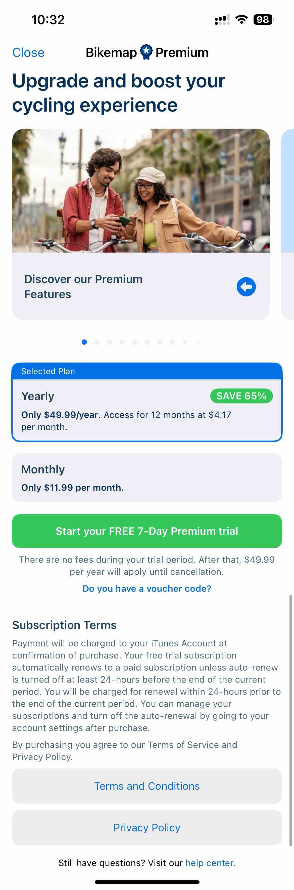Tap the cyclists photo thumbnail
The width and height of the screenshot is (294, 890).
pyautogui.click(x=141, y=190)
